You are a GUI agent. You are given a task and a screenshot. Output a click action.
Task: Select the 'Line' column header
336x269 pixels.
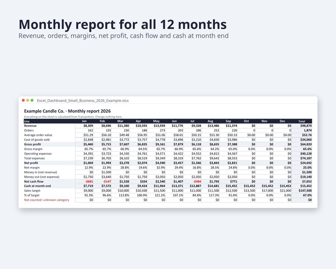click(x=27, y=121)
